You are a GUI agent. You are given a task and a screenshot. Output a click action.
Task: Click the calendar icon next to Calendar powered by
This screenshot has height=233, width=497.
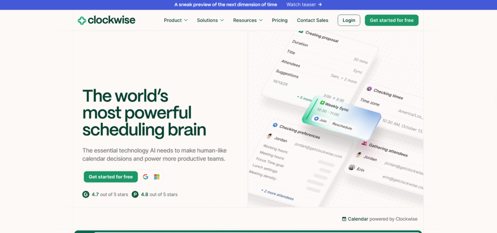[344, 219]
